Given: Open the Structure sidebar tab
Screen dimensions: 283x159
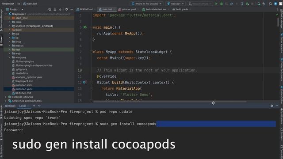Looking at the screenshot, I should [x=1, y=151].
